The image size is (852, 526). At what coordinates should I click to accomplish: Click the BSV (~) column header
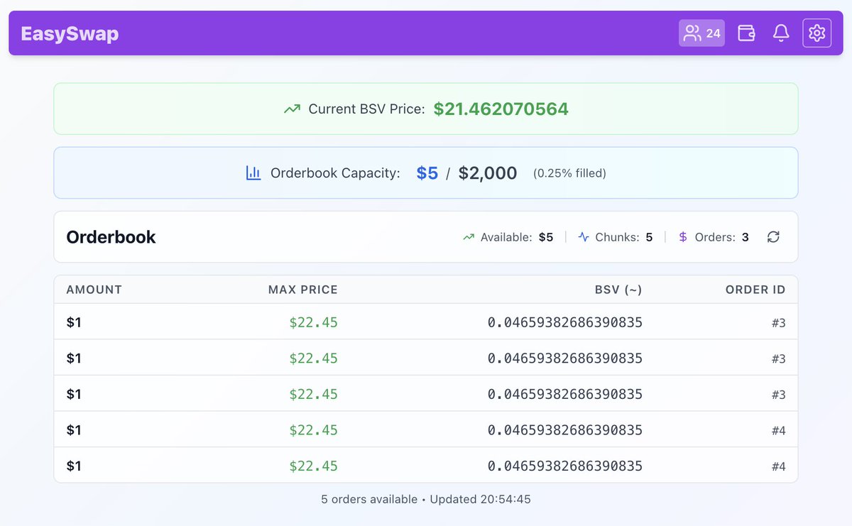coord(618,289)
